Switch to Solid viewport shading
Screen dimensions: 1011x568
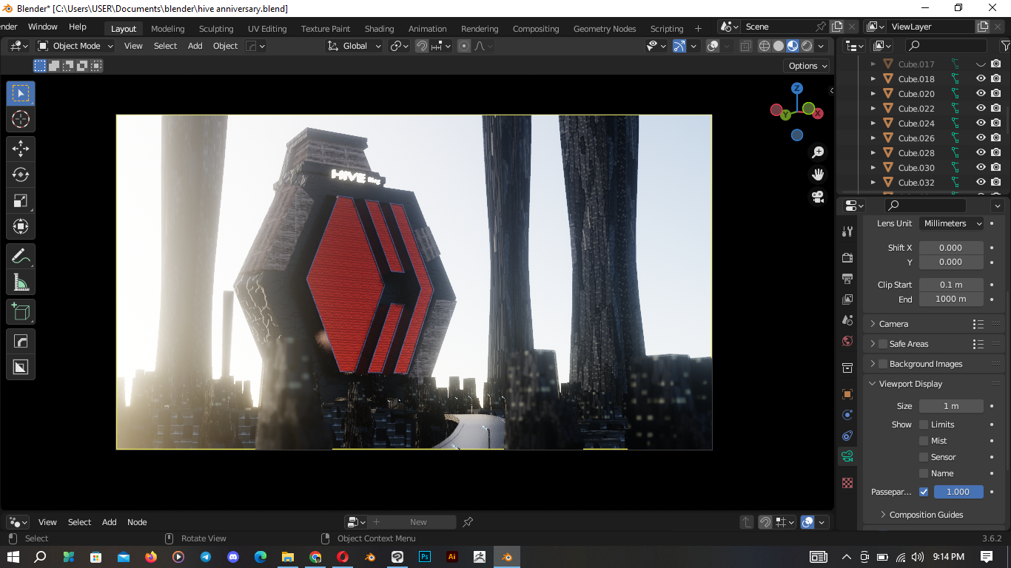pyautogui.click(x=779, y=46)
